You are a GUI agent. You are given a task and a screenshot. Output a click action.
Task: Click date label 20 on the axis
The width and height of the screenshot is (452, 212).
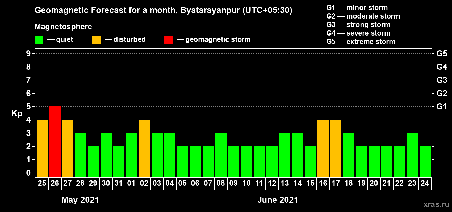pyautogui.click(x=374, y=183)
